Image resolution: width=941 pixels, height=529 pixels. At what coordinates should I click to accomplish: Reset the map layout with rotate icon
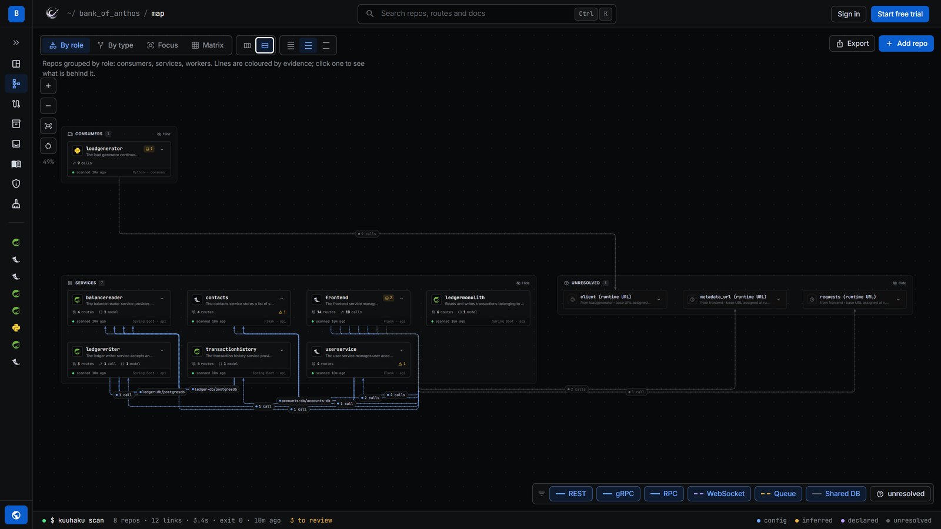[48, 146]
